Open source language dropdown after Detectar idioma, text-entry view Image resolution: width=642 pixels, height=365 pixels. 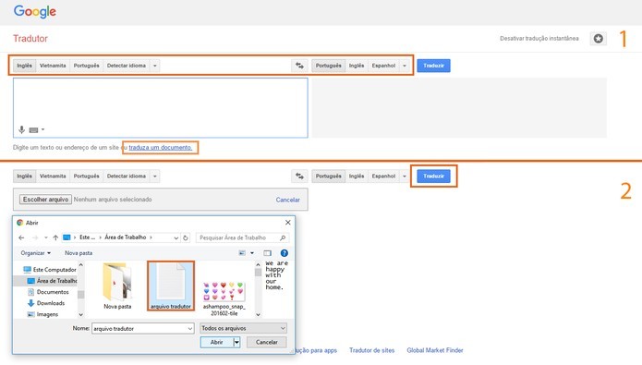155,66
